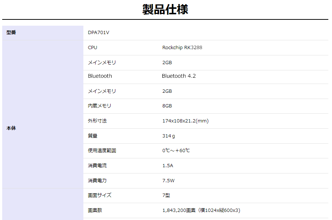
Task: Click Rockchip RK3288 value
Action: pos(182,48)
